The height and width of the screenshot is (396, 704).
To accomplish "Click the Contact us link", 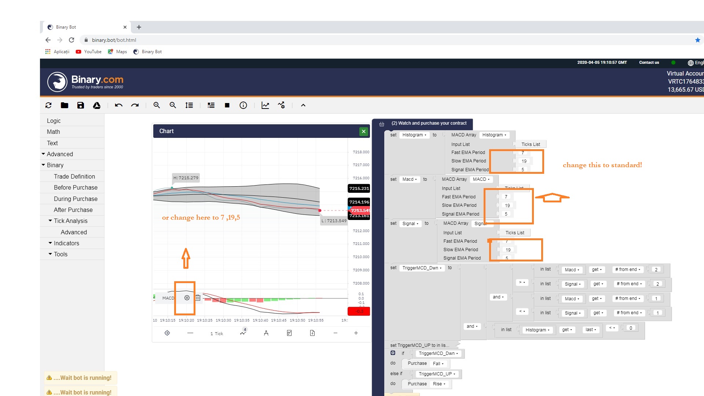I will [649, 63].
